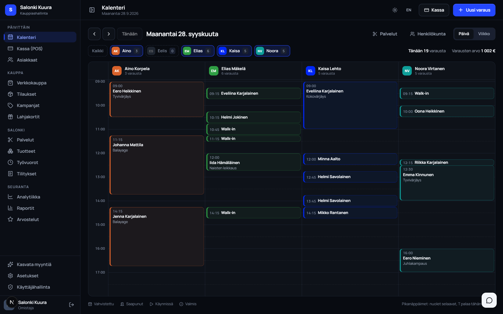The width and height of the screenshot is (503, 314).
Task: Open Mikko Rantanen 14:15 booking
Action: pos(350,213)
